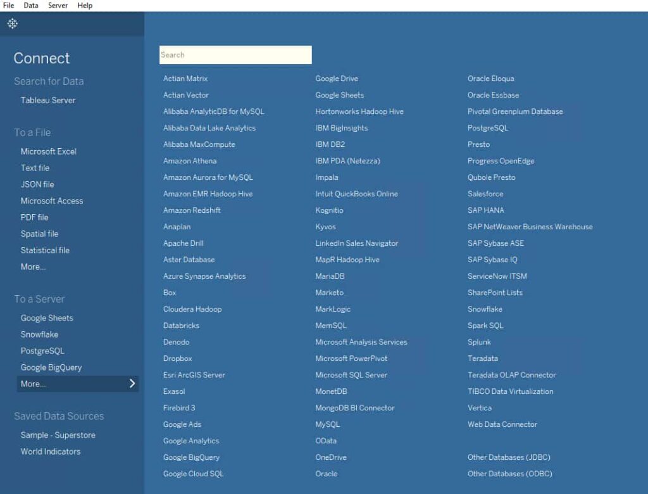Select Google BigQuery under To a Server
This screenshot has width=648, height=494.
[51, 367]
